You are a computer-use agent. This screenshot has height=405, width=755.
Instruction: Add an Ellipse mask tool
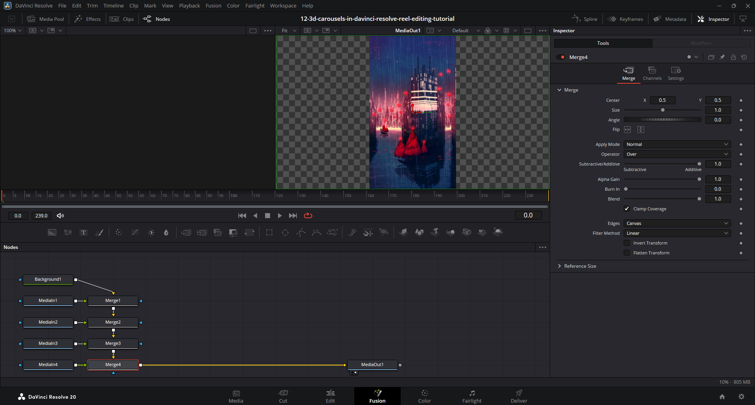point(285,232)
